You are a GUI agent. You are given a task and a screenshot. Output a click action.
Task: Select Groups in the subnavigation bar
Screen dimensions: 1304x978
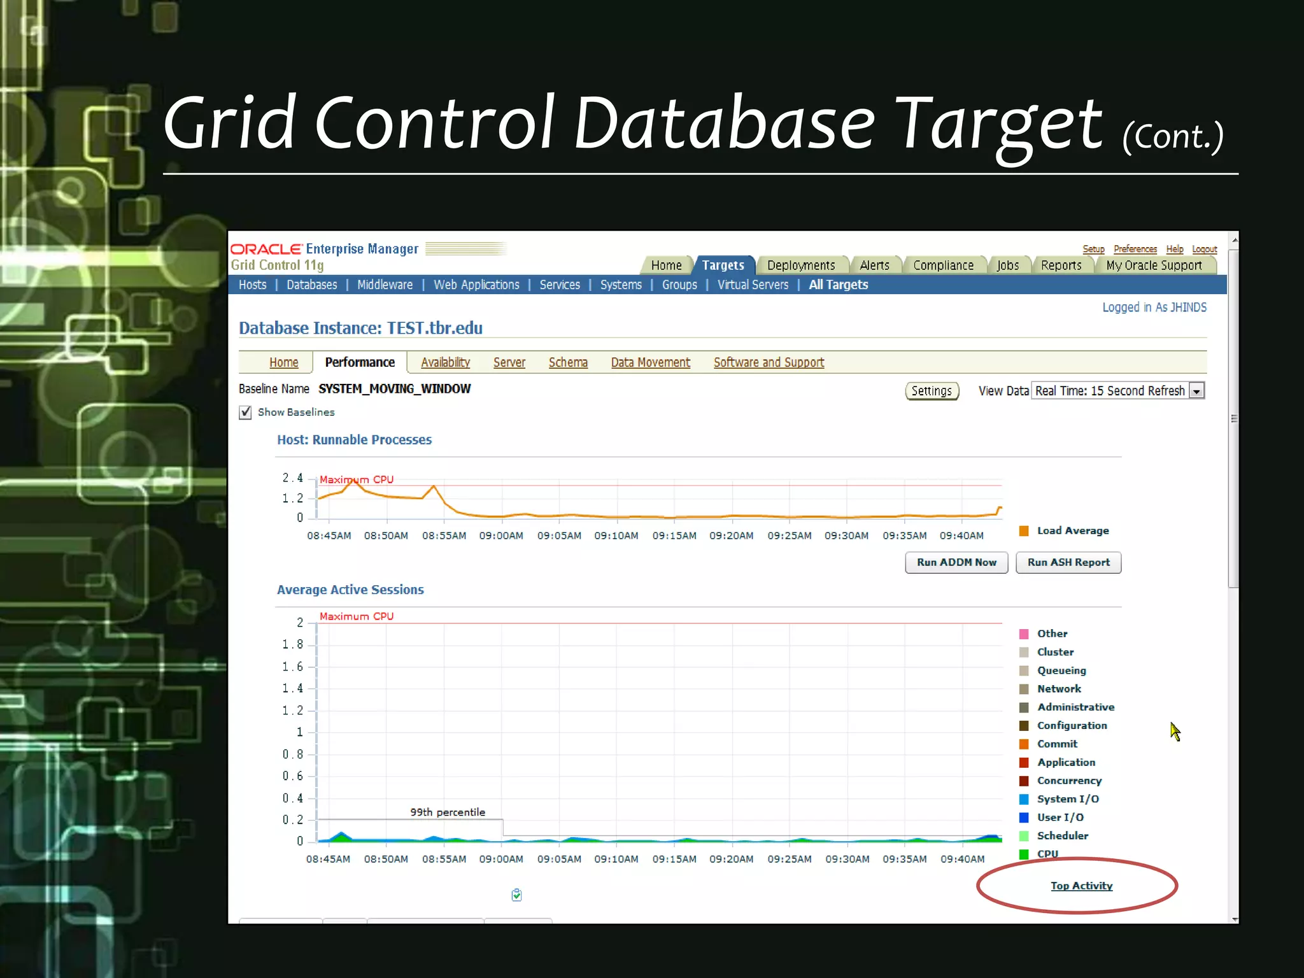679,285
